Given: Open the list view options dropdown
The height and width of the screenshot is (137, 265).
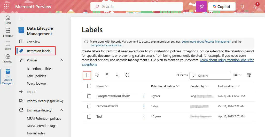Looking at the screenshot, I should point(237,75).
